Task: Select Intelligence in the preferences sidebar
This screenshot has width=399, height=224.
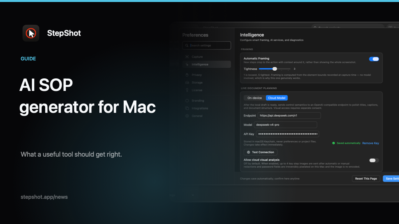Action: click(x=206, y=64)
